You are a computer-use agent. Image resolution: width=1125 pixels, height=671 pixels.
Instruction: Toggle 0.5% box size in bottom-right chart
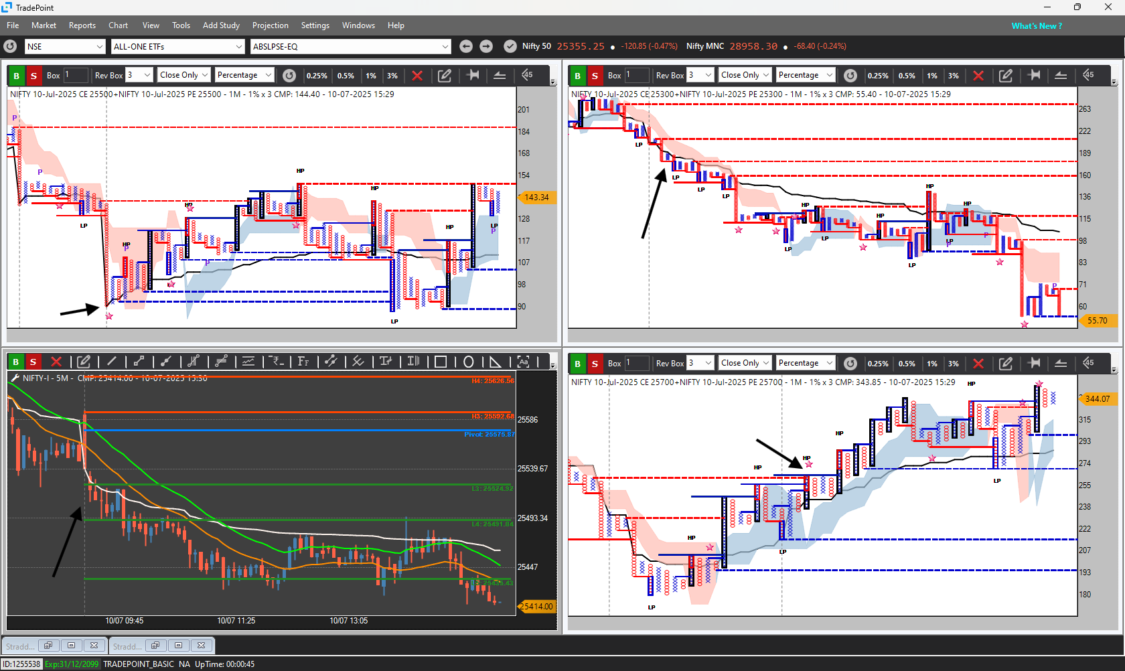point(907,364)
